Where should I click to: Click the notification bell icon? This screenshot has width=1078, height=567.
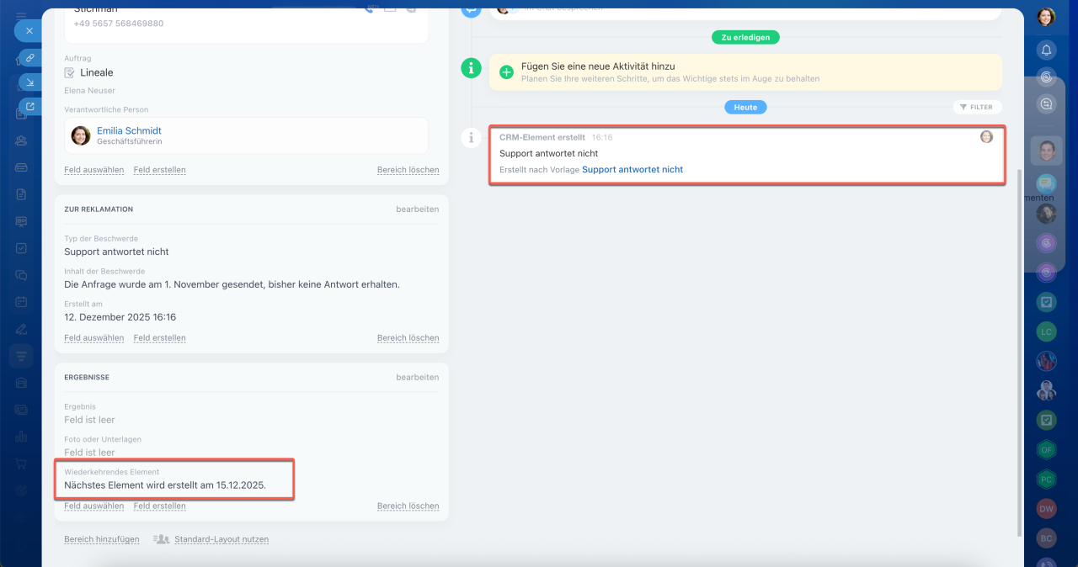[1046, 50]
